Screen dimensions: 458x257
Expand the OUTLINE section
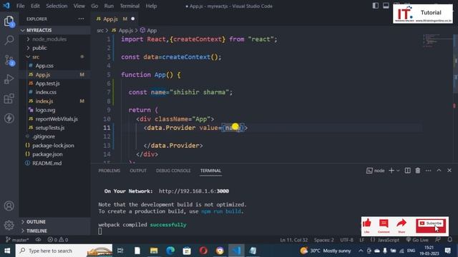55,222
